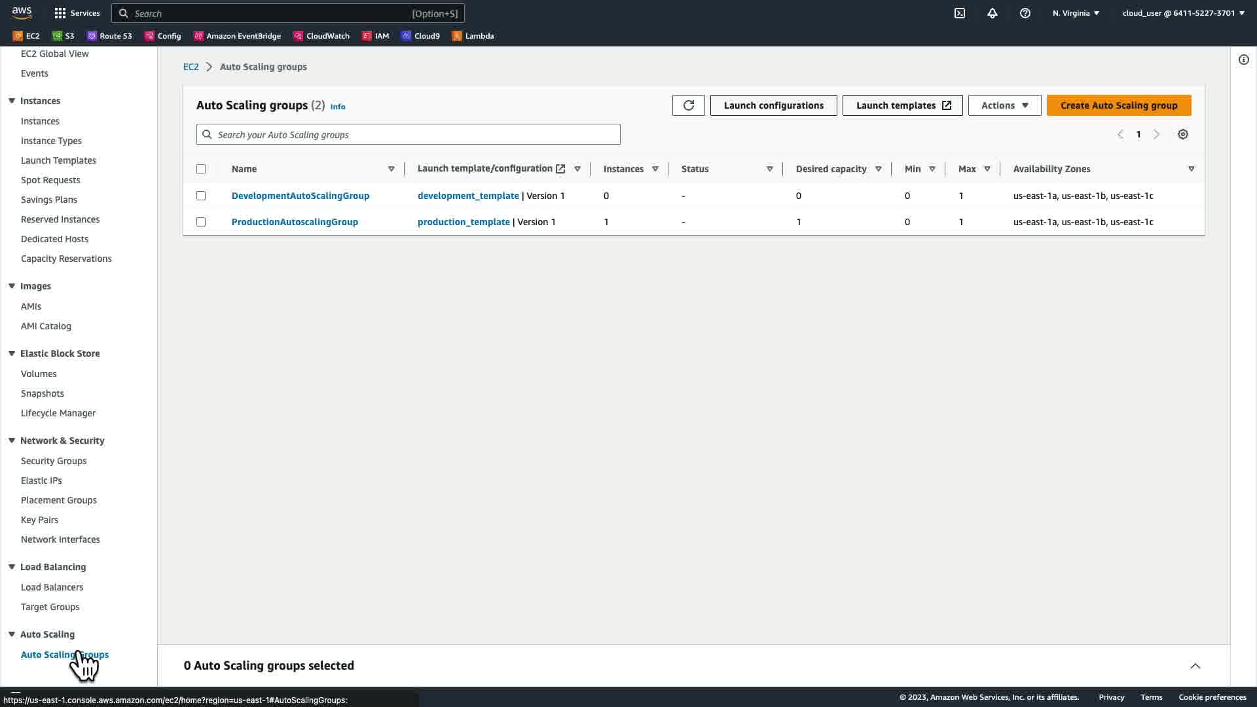Open the CloudShell terminal icon
The height and width of the screenshot is (707, 1257).
pyautogui.click(x=959, y=13)
